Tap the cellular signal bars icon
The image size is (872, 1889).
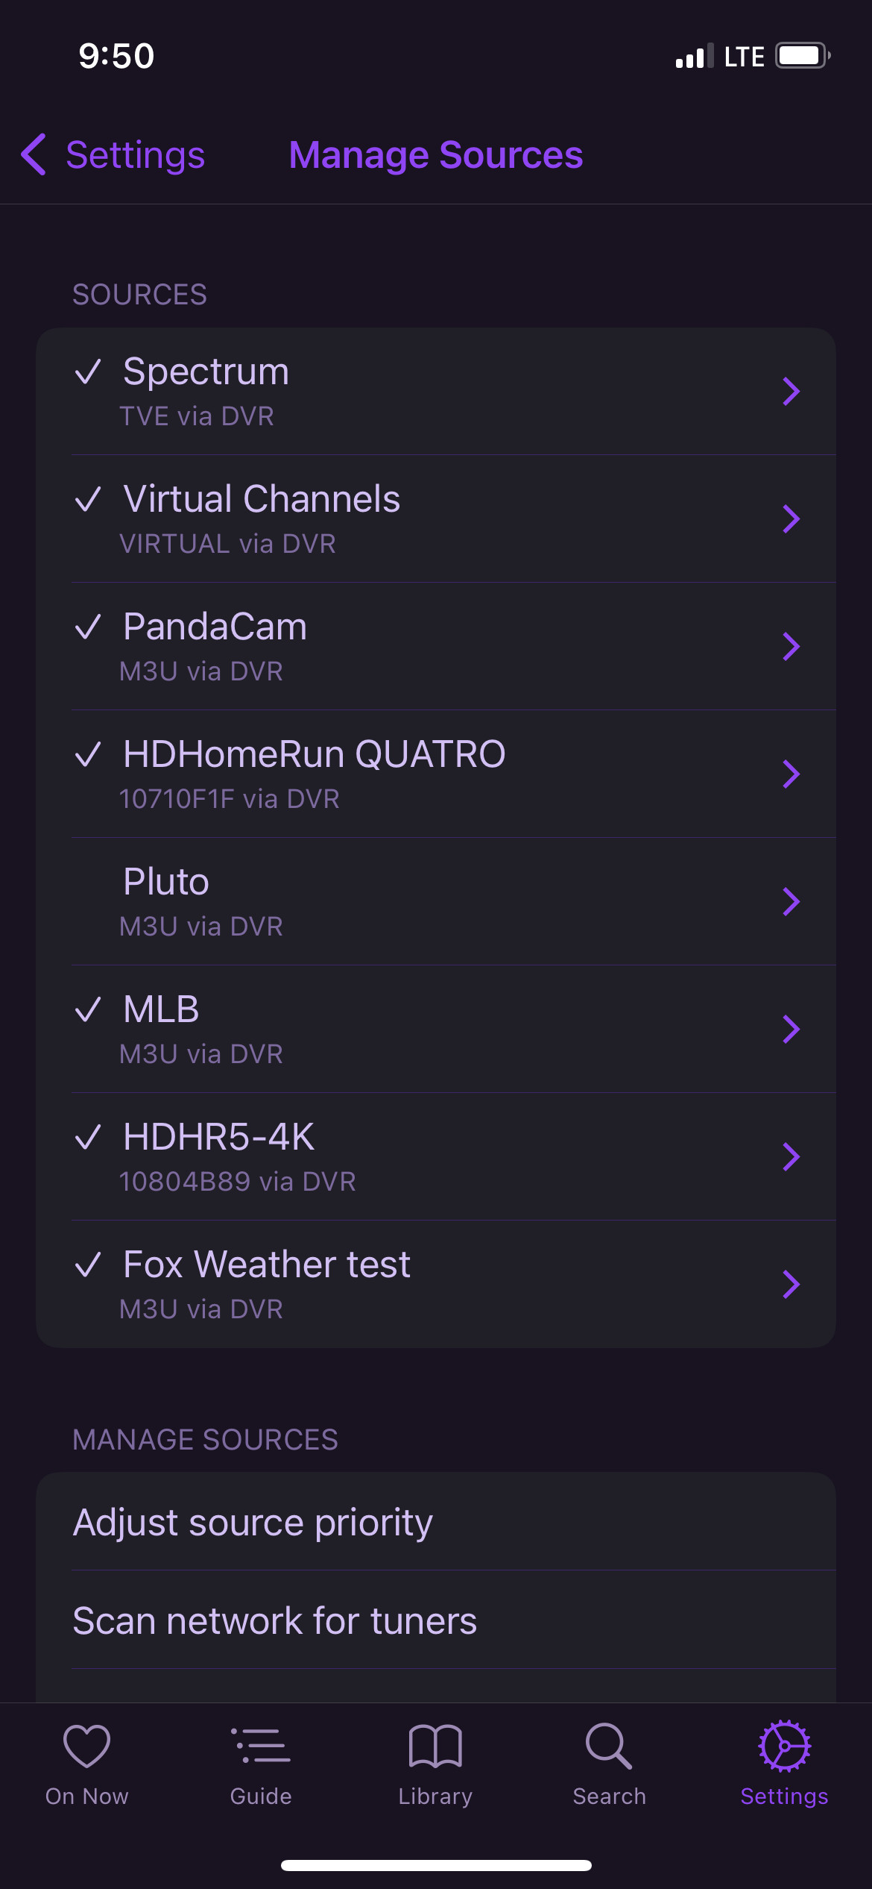(x=693, y=56)
